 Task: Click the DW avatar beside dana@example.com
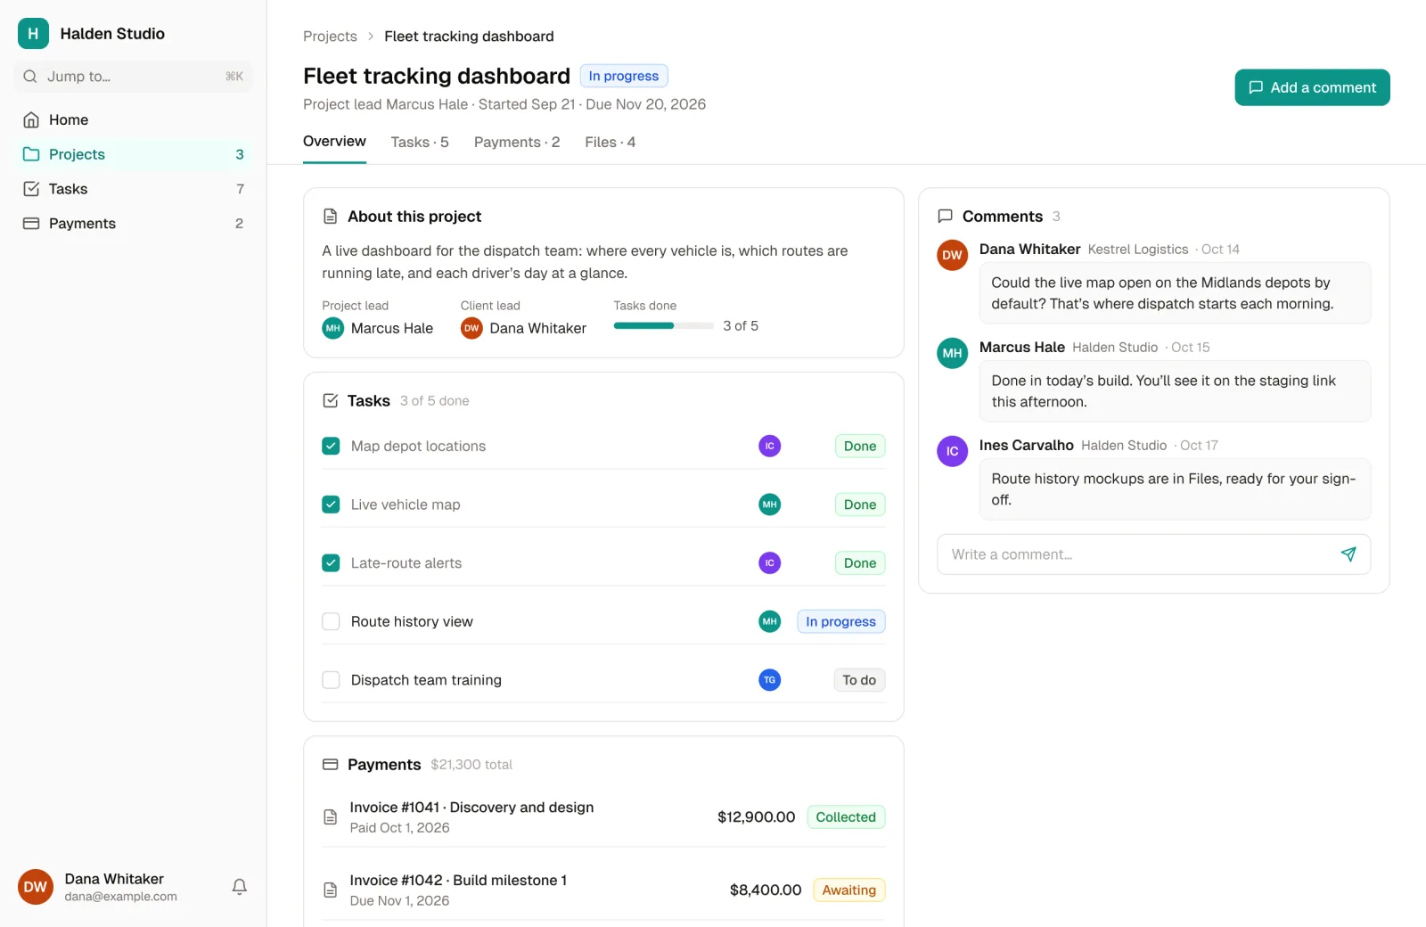click(36, 887)
